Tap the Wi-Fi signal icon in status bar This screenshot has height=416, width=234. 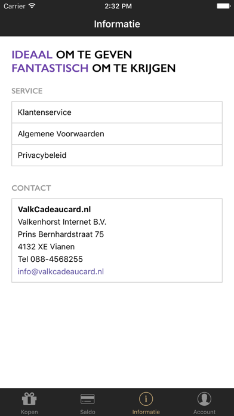32,6
